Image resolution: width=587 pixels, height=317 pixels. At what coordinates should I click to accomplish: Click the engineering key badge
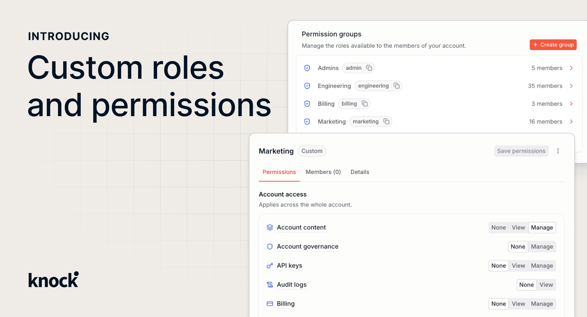(x=379, y=86)
